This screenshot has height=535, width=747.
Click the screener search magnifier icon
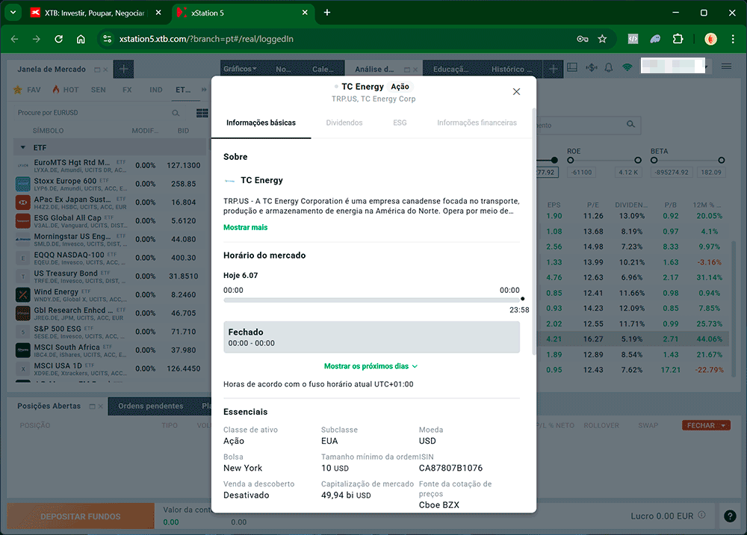(x=630, y=124)
